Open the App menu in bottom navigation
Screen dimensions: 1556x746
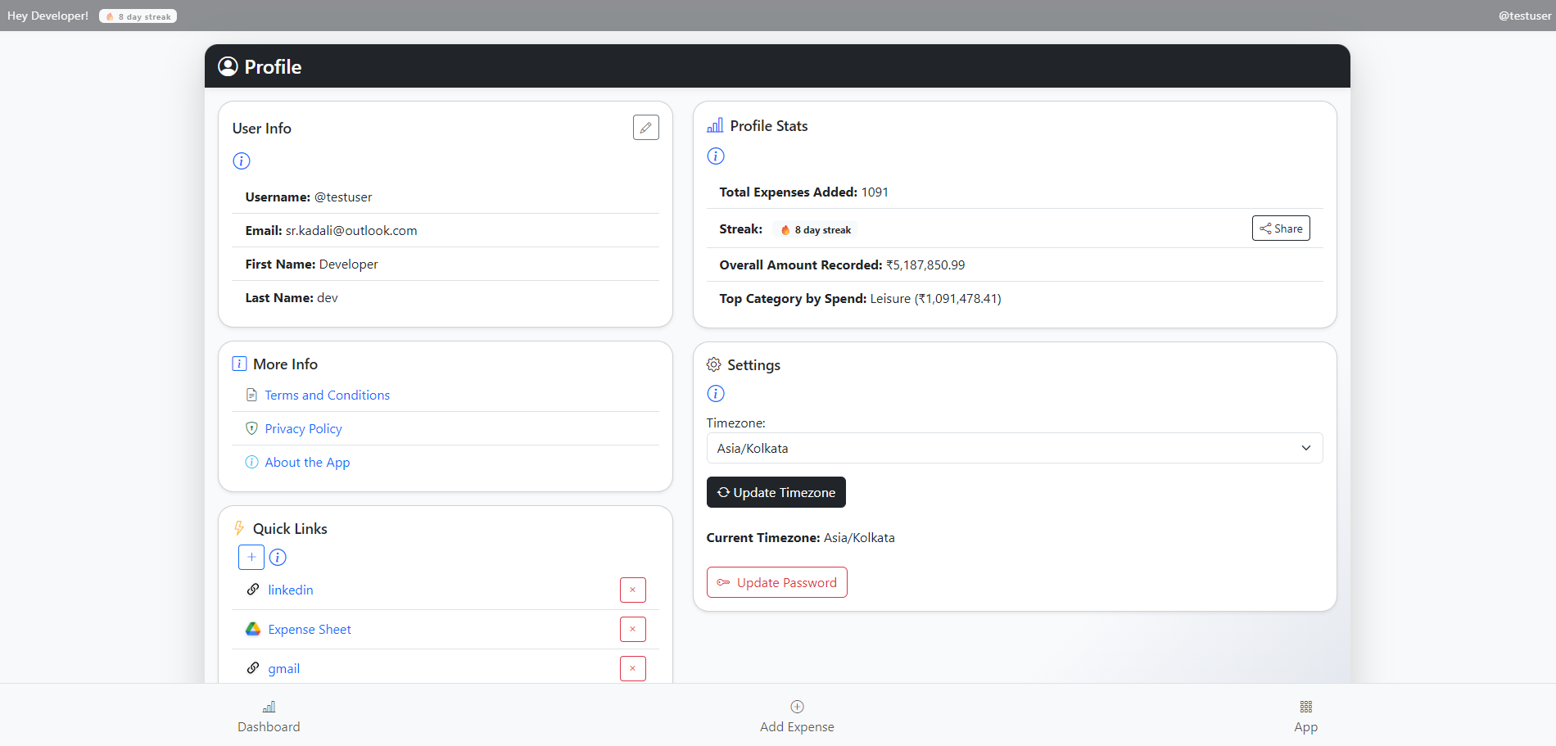coord(1305,717)
